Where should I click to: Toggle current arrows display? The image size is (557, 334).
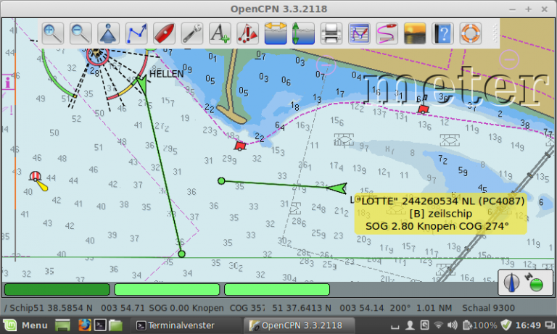[x=276, y=33]
